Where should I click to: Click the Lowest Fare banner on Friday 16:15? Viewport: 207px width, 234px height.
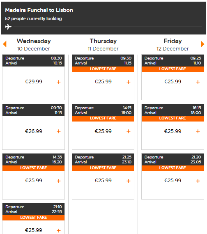172,118
